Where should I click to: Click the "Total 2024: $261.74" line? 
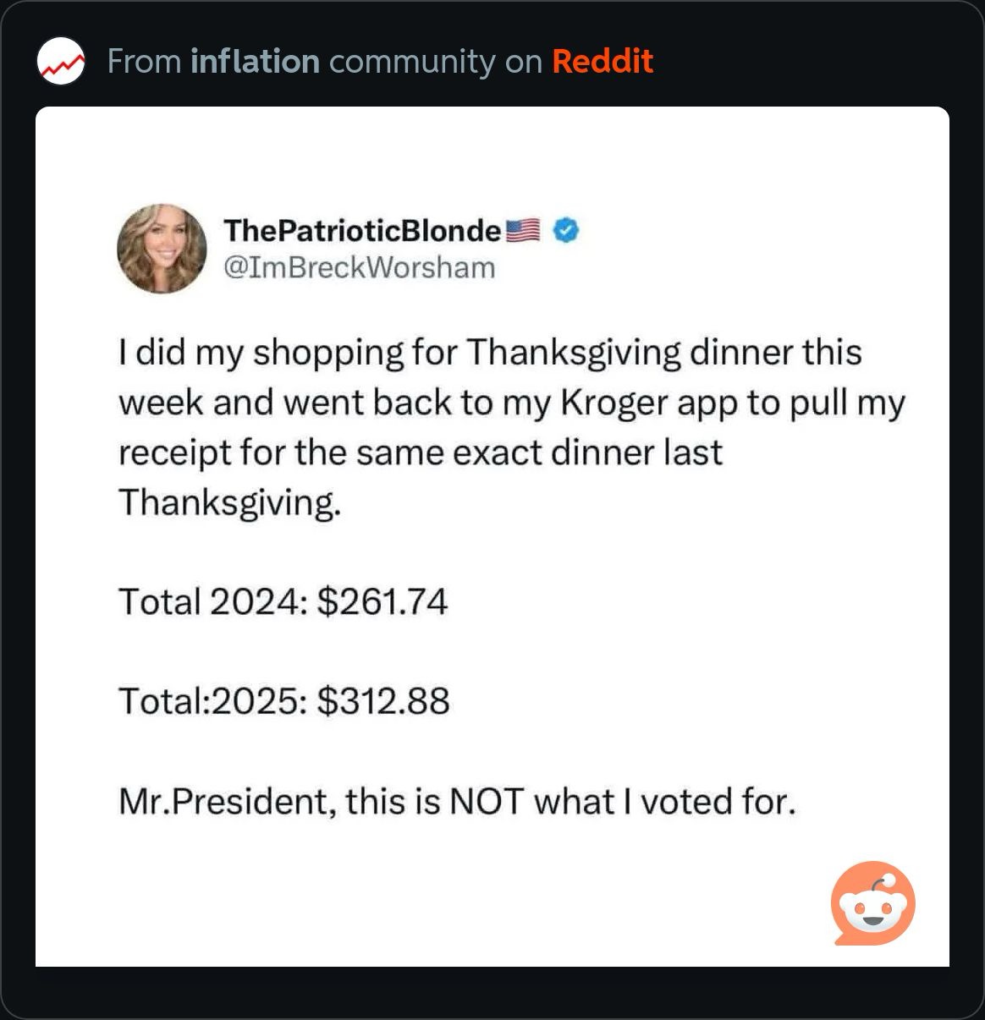[x=283, y=601]
